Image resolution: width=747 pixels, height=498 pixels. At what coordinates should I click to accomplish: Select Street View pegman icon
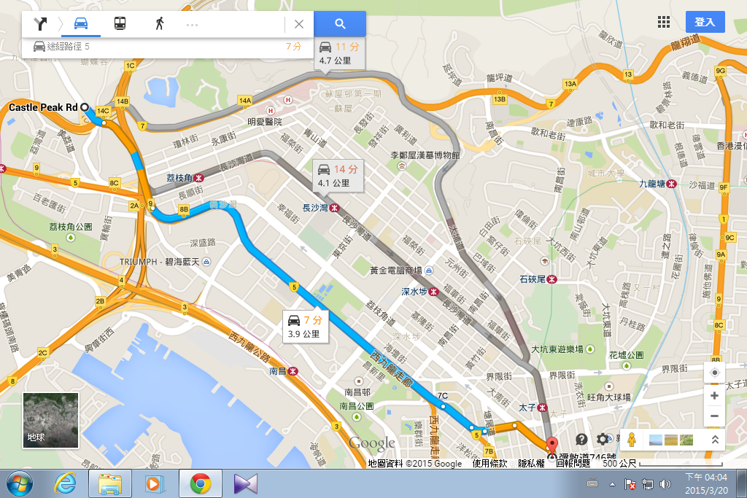632,440
